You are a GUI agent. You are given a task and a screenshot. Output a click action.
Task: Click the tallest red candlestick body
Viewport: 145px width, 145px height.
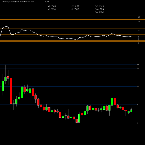pyautogui.click(x=11, y=91)
